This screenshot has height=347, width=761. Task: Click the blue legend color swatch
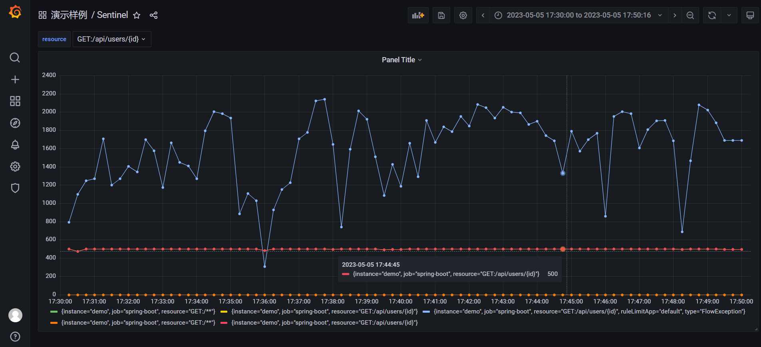426,311
